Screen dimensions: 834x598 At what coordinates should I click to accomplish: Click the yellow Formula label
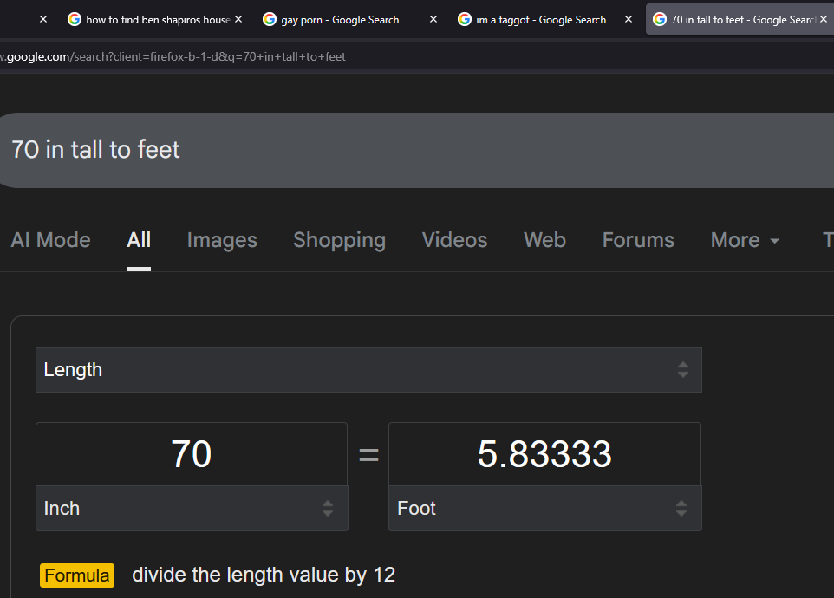point(77,575)
